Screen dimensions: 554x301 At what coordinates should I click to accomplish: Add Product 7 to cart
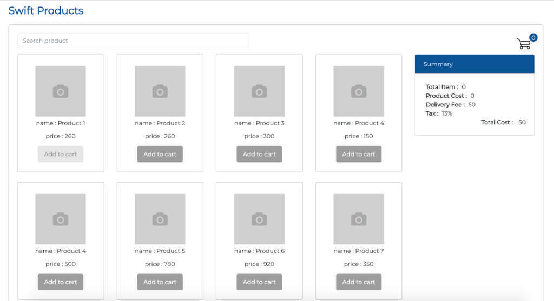tap(359, 282)
